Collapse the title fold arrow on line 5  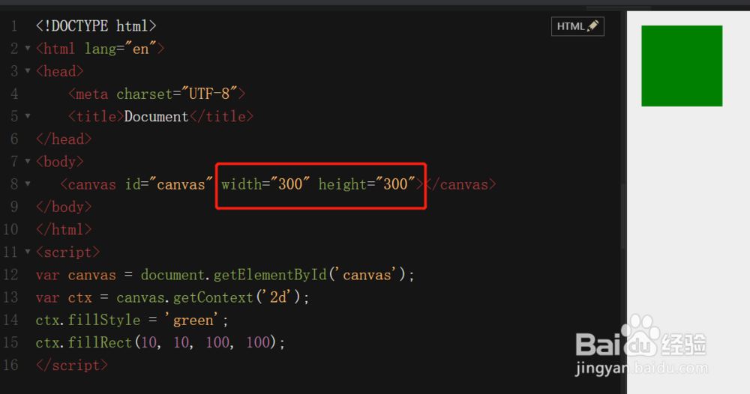point(28,116)
